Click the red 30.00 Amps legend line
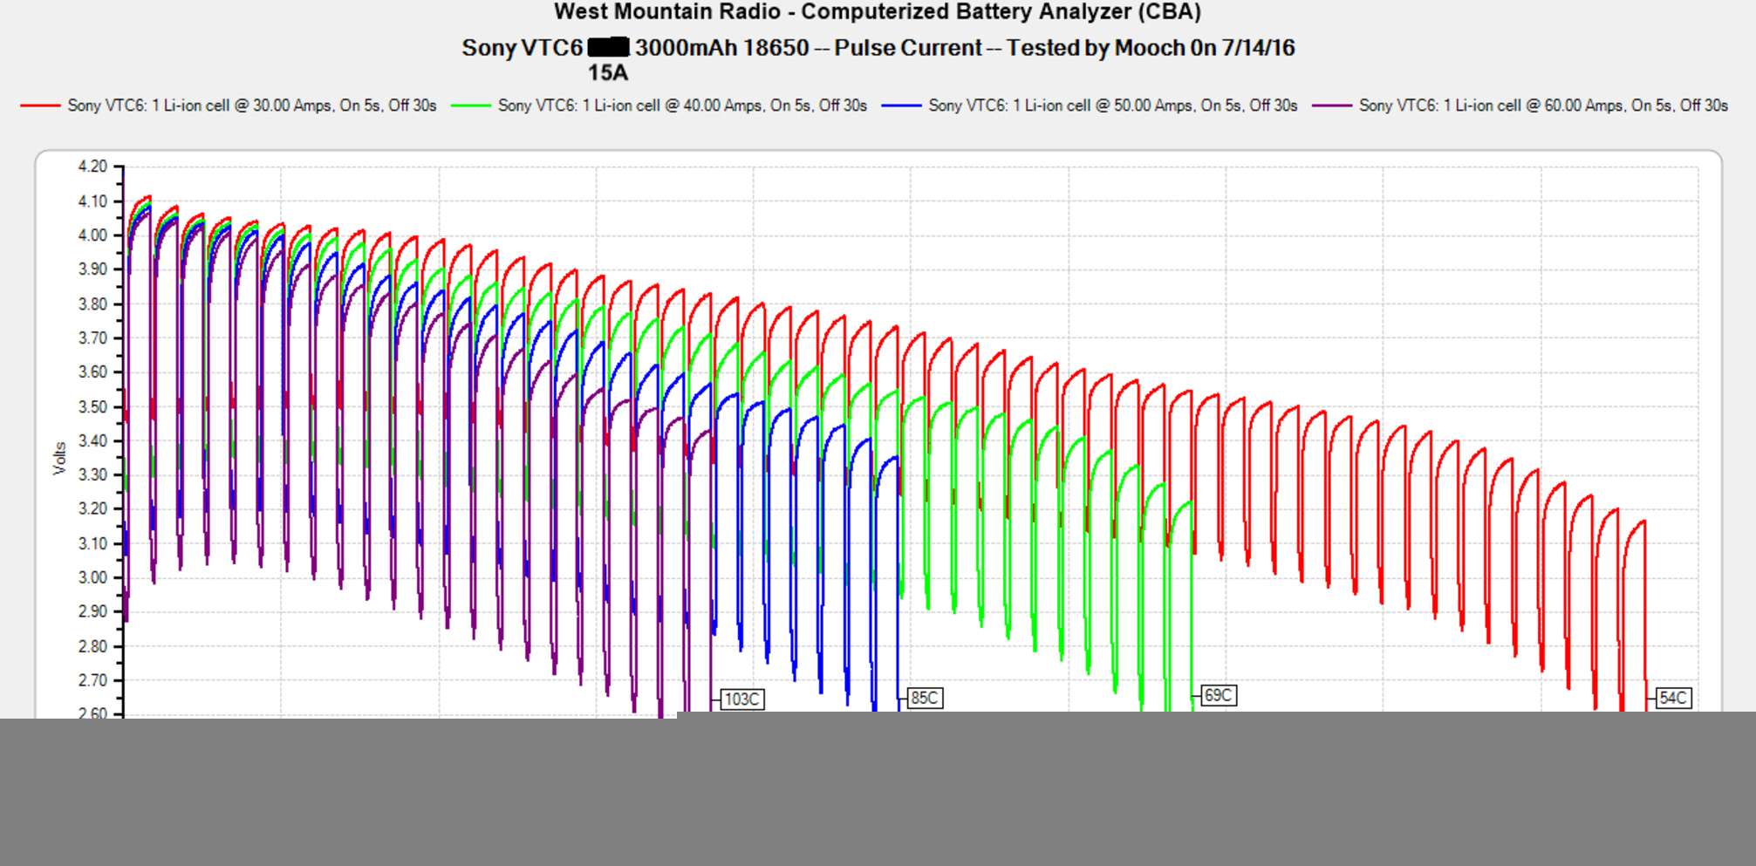 (x=40, y=106)
